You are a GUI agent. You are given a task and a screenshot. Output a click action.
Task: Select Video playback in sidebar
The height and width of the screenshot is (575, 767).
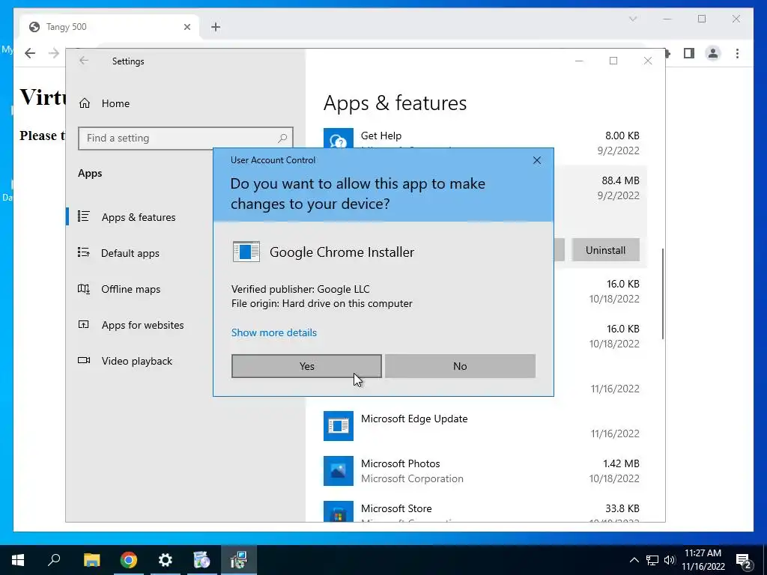point(136,361)
